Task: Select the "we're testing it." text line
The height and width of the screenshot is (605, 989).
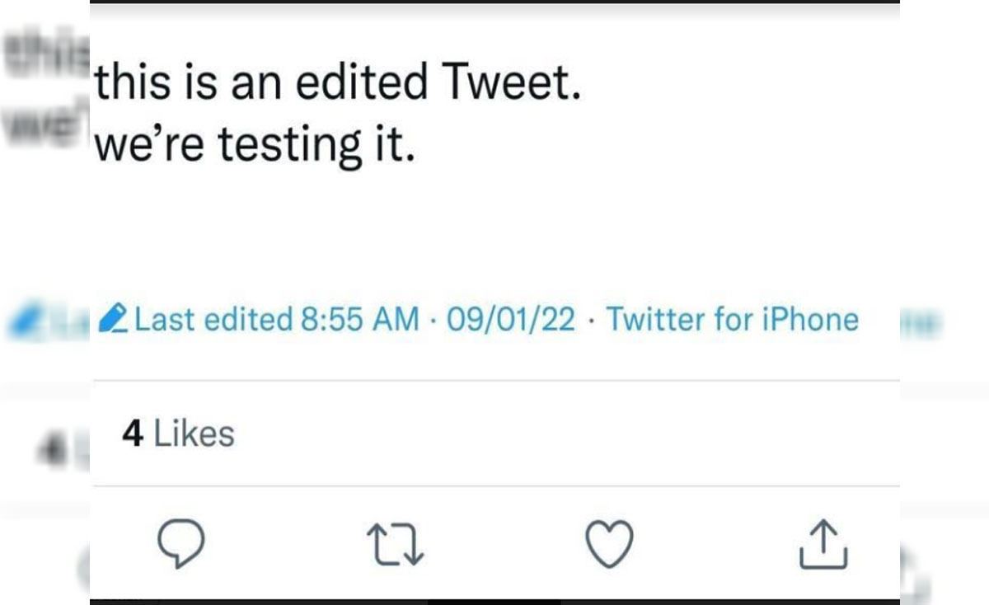Action: point(253,145)
